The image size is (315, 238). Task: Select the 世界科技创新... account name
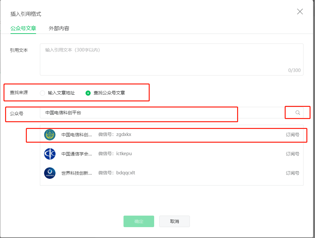pyautogui.click(x=77, y=173)
